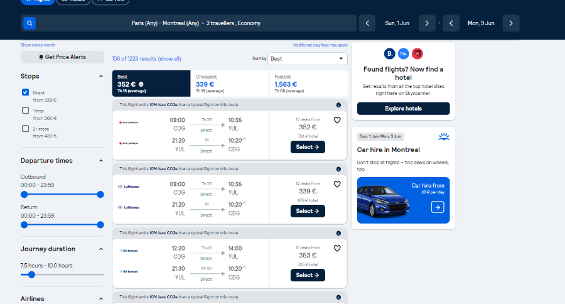This screenshot has height=304, width=565.
Task: Save Air Transat 353 € flight with heart
Action: click(337, 249)
